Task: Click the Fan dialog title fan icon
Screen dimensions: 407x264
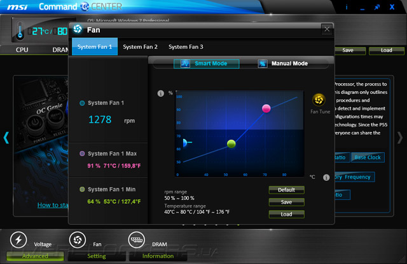Action: pos(78,29)
